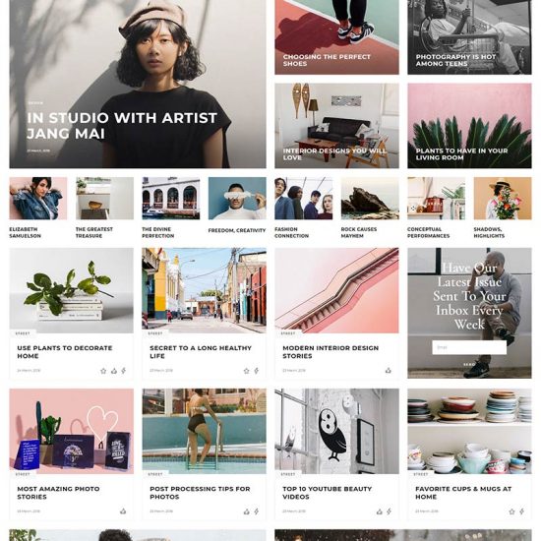Open Plants to Have in Your Living Room post
The height and width of the screenshot is (541, 541).
pyautogui.click(x=461, y=153)
